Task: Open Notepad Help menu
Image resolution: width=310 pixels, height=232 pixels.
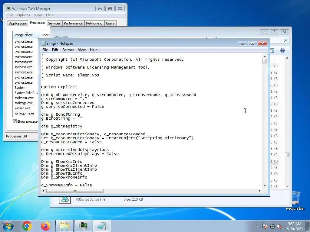Action: point(94,50)
